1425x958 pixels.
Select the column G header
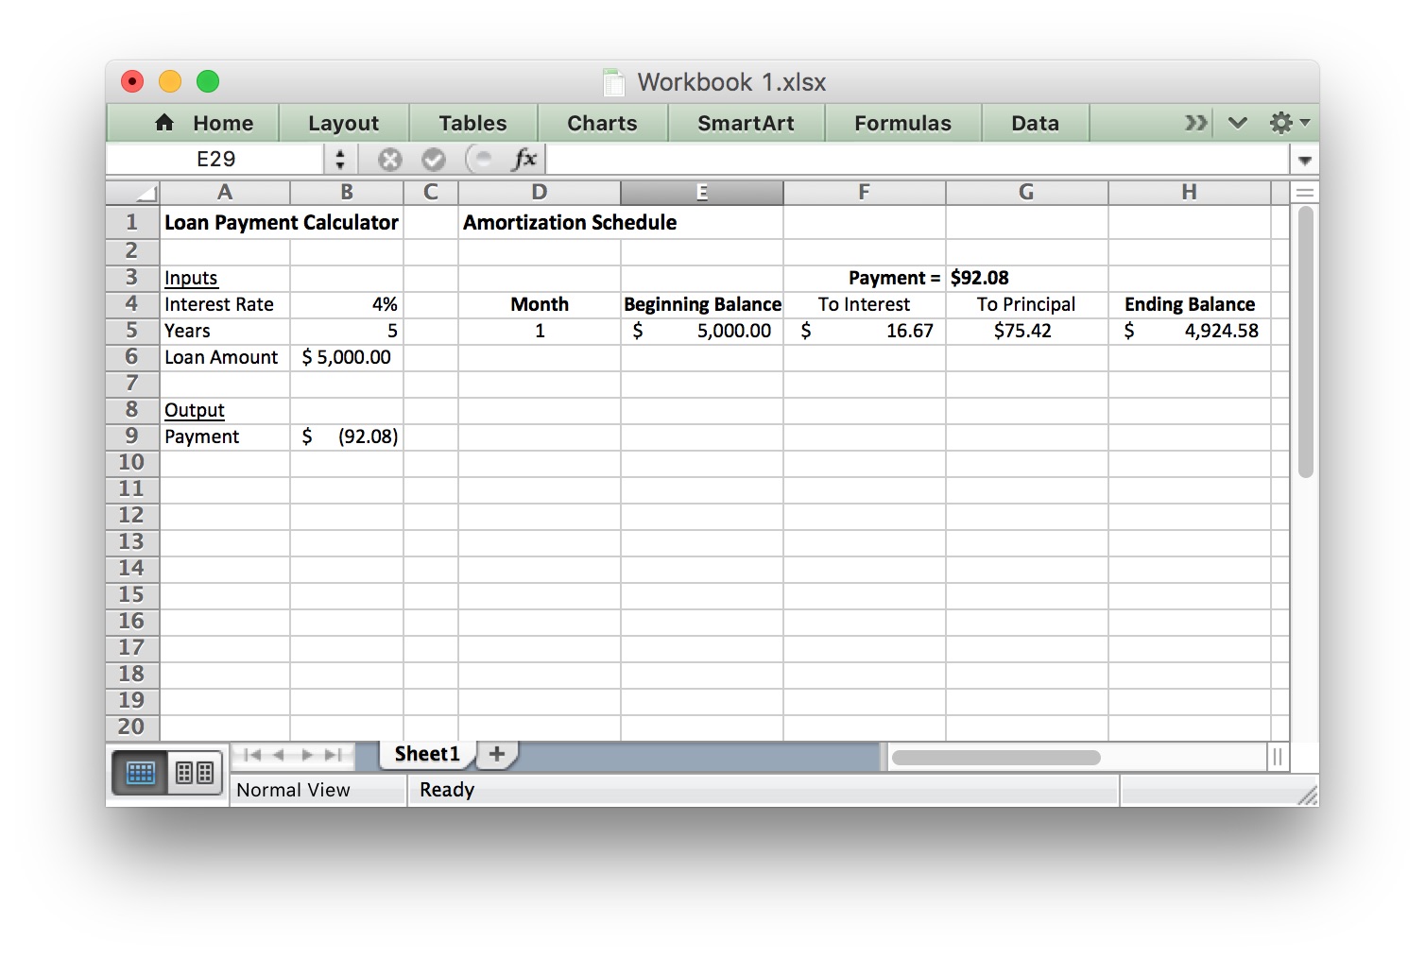click(1026, 193)
